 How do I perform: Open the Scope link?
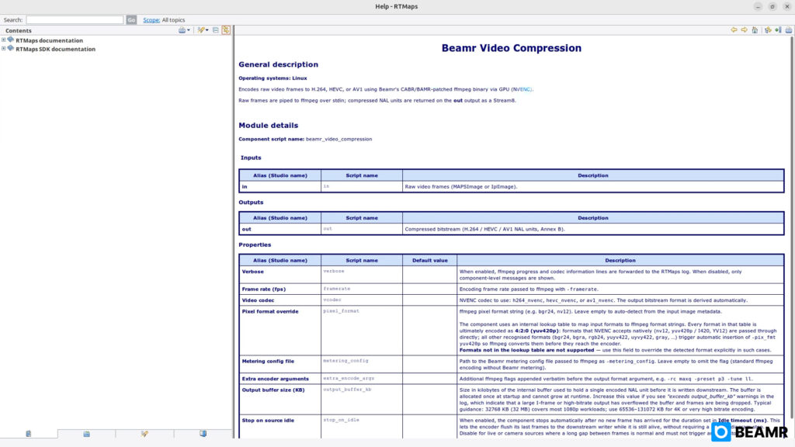pyautogui.click(x=151, y=20)
